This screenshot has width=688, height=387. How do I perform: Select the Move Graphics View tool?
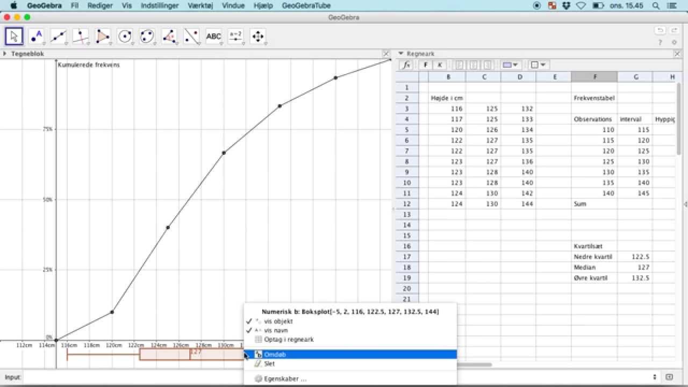258,37
